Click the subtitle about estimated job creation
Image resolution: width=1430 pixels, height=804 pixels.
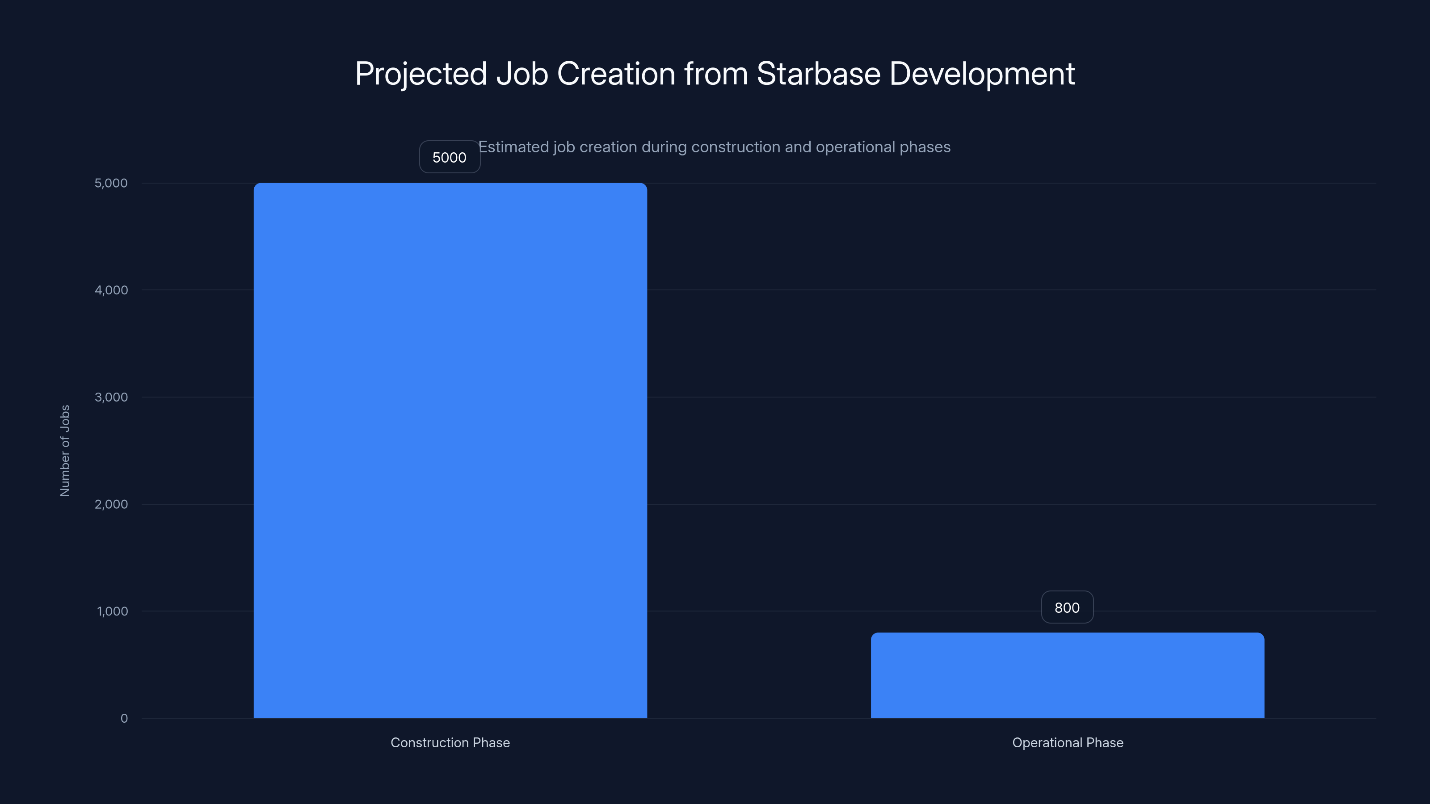(715, 147)
